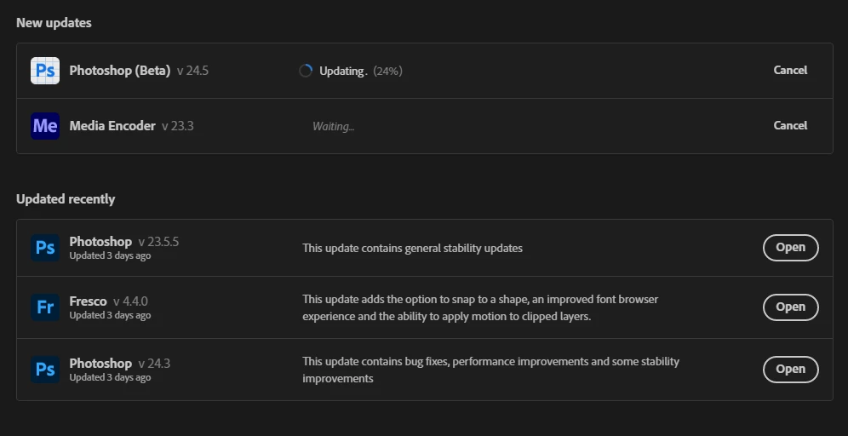Click "Updated 3 days ago" under Fresco
Screen dimensions: 848x436
coord(110,315)
